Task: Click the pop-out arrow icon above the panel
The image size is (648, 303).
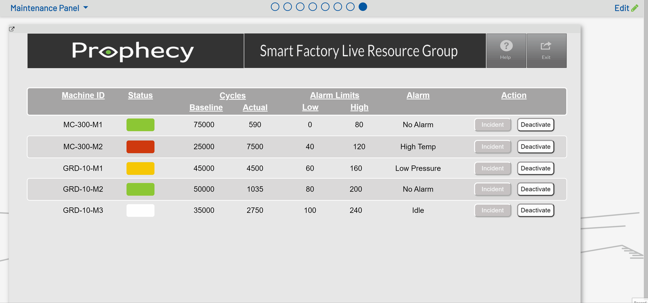Action: click(12, 28)
